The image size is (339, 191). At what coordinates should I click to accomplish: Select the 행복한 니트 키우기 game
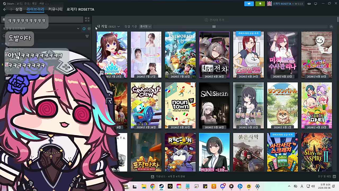[x=248, y=106]
